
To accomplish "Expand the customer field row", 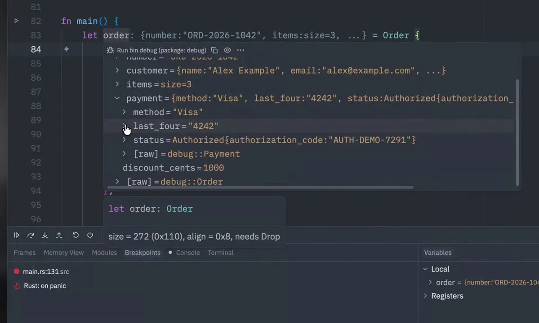I will [117, 70].
